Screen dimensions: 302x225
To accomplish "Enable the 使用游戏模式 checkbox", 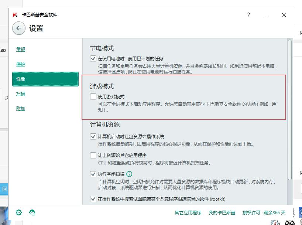I will 93,96.
